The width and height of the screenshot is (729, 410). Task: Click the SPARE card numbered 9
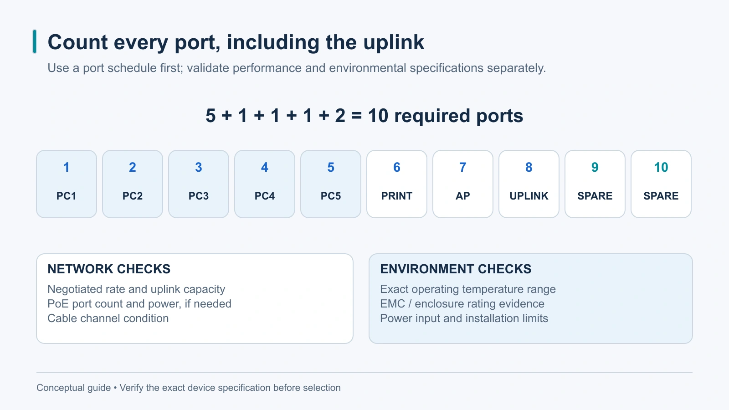pos(595,184)
